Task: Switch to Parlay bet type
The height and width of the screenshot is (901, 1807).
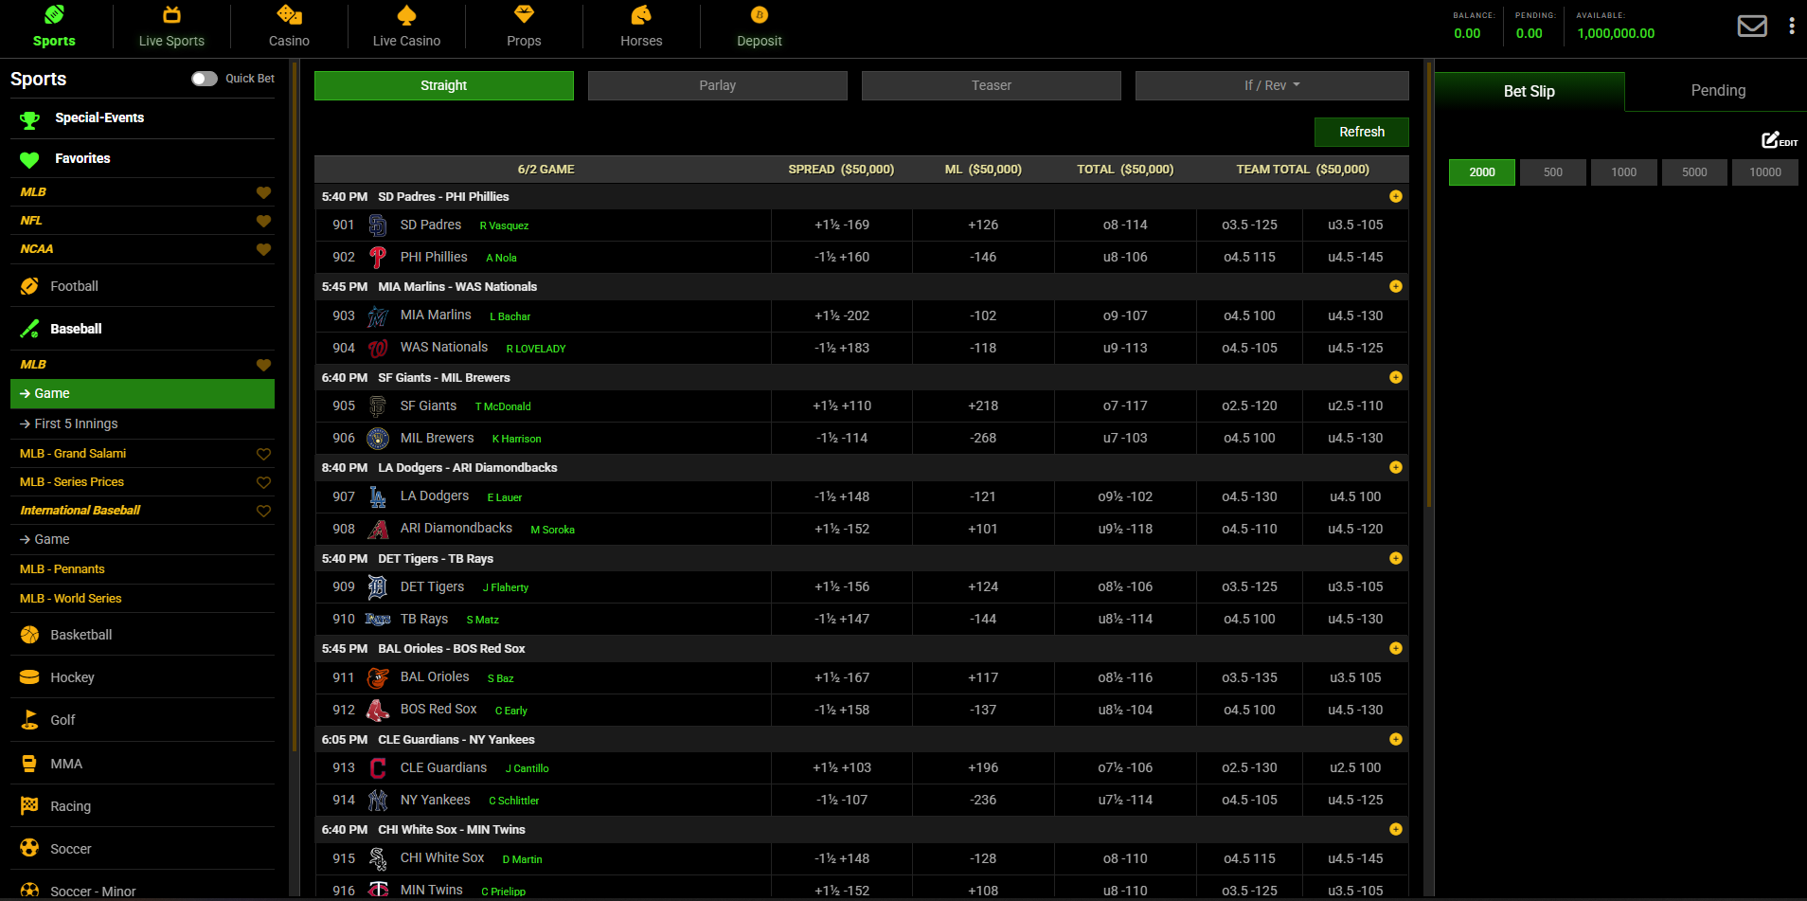Action: tap(717, 85)
